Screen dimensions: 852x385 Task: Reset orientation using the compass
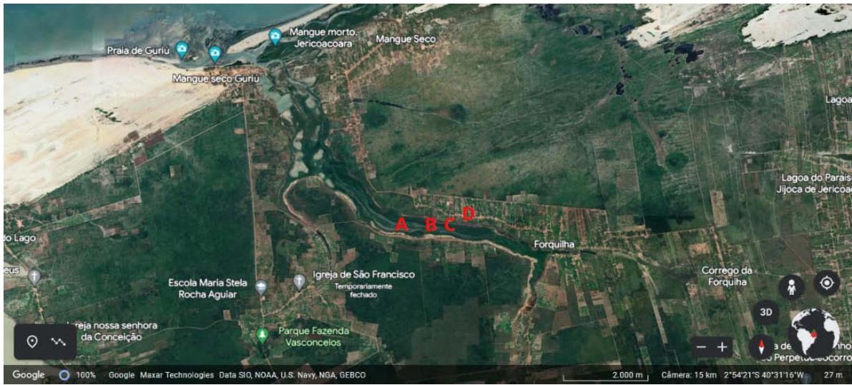point(761,346)
